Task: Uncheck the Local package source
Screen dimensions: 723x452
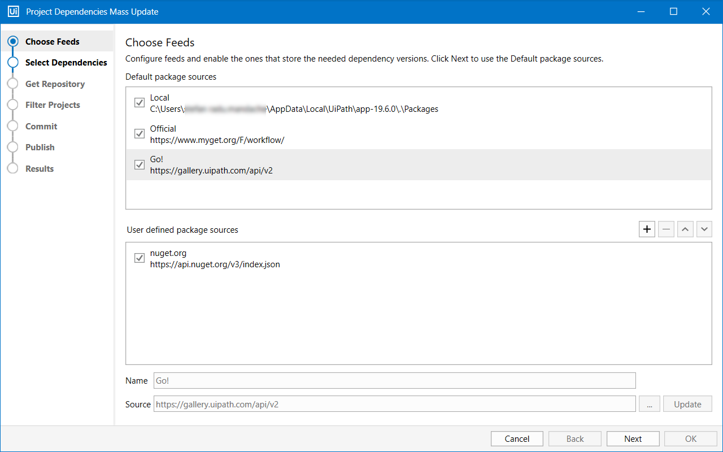Action: coord(140,102)
